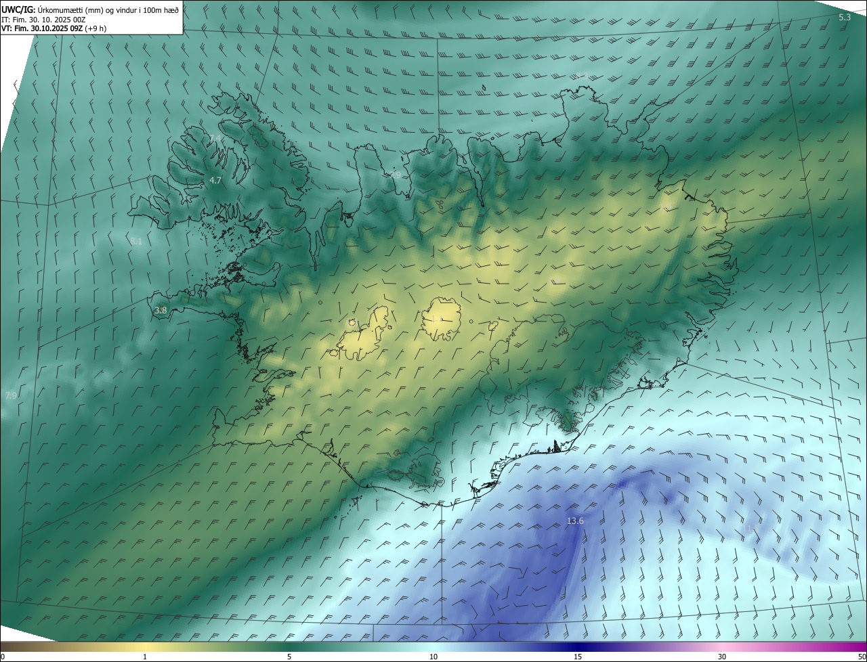Click the color scale tick labeled 0

pos(3,657)
